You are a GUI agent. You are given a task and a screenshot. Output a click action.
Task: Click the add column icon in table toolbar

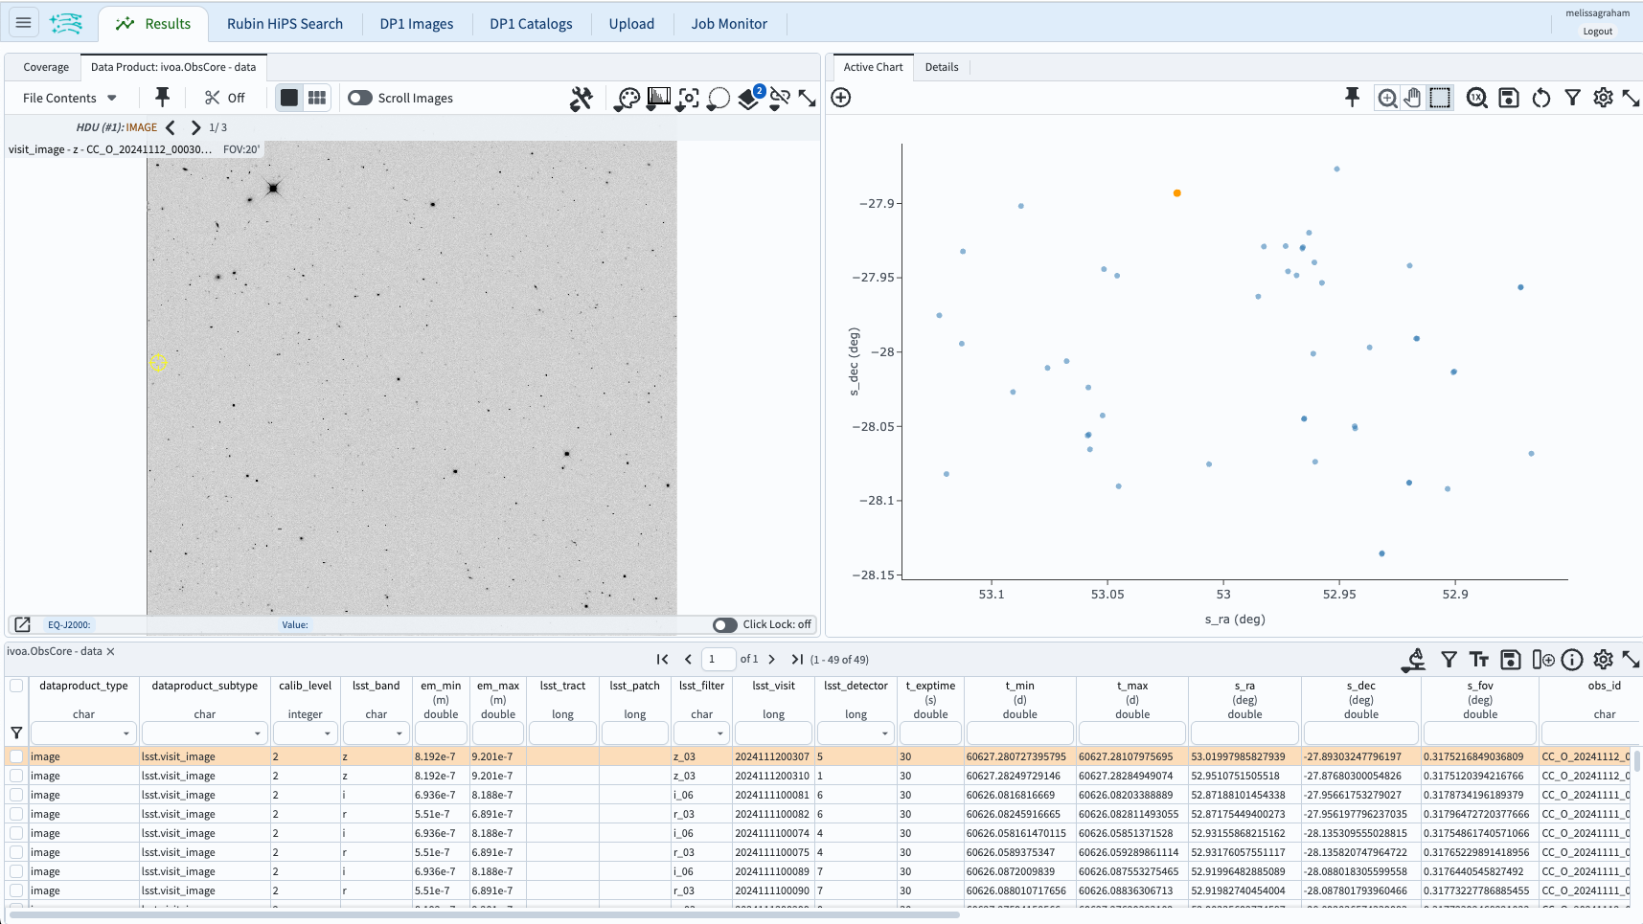1542,659
